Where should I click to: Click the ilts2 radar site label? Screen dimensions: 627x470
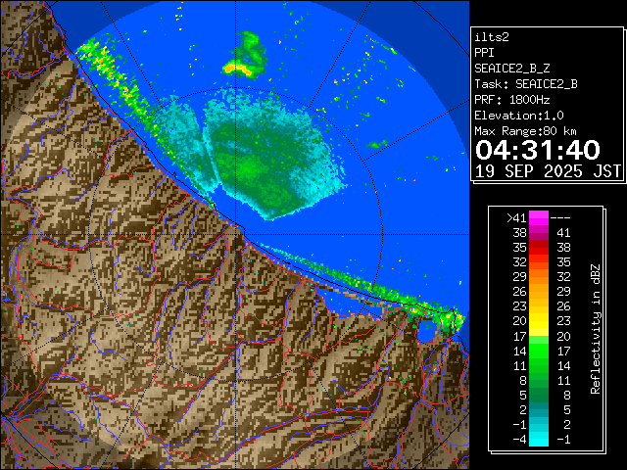[492, 37]
